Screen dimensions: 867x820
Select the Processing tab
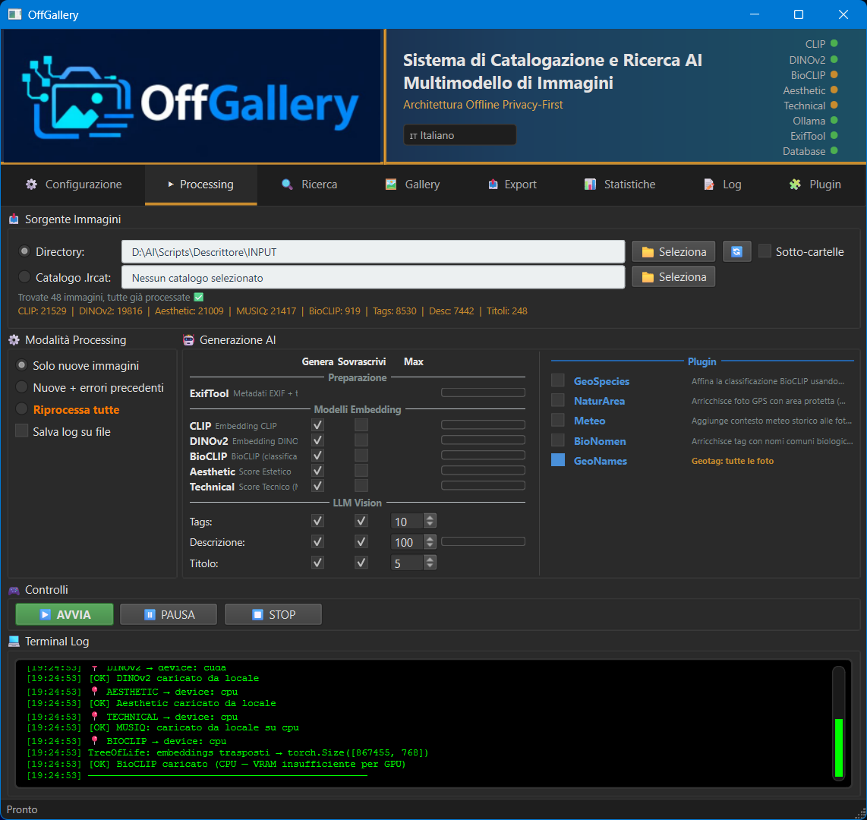(x=200, y=184)
